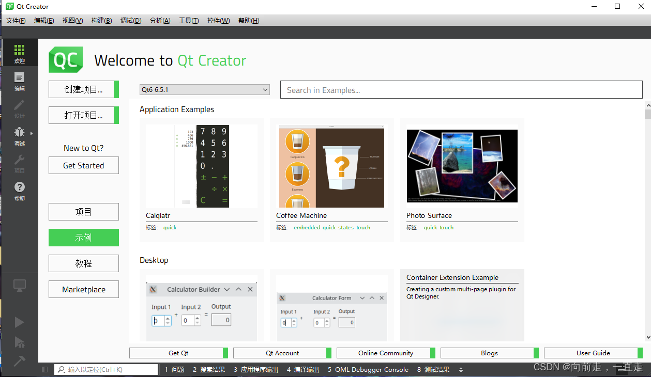Click the Search in Examples field
Image resolution: width=651 pixels, height=377 pixels.
(461, 90)
